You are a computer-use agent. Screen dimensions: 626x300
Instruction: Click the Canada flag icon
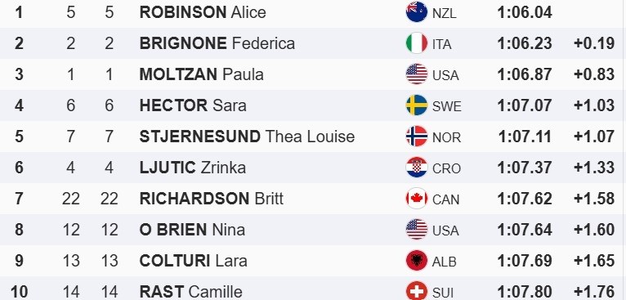417,199
